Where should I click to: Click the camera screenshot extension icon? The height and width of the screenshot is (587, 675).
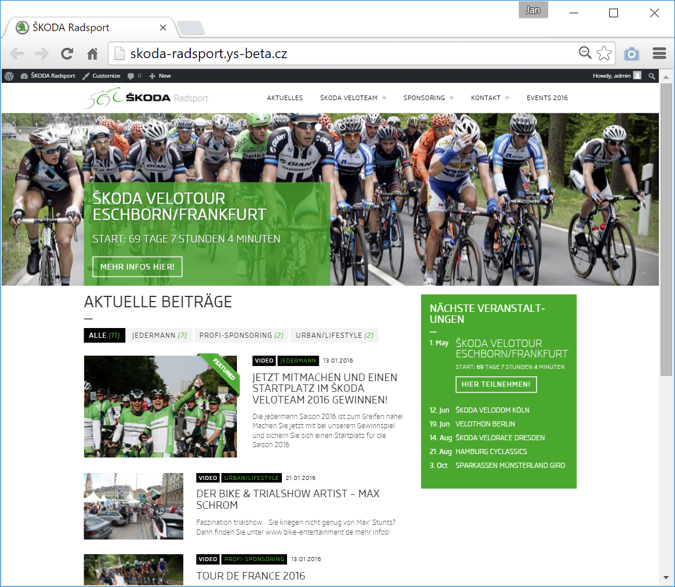[x=632, y=54]
